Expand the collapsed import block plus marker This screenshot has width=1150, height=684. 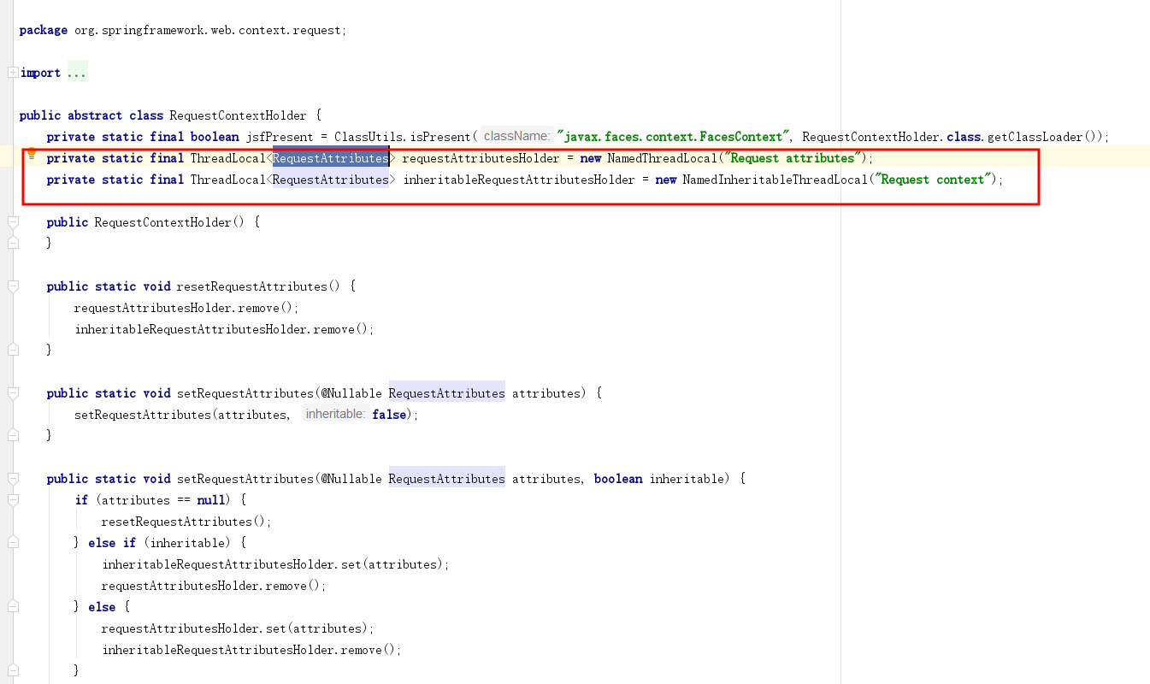tap(12, 73)
